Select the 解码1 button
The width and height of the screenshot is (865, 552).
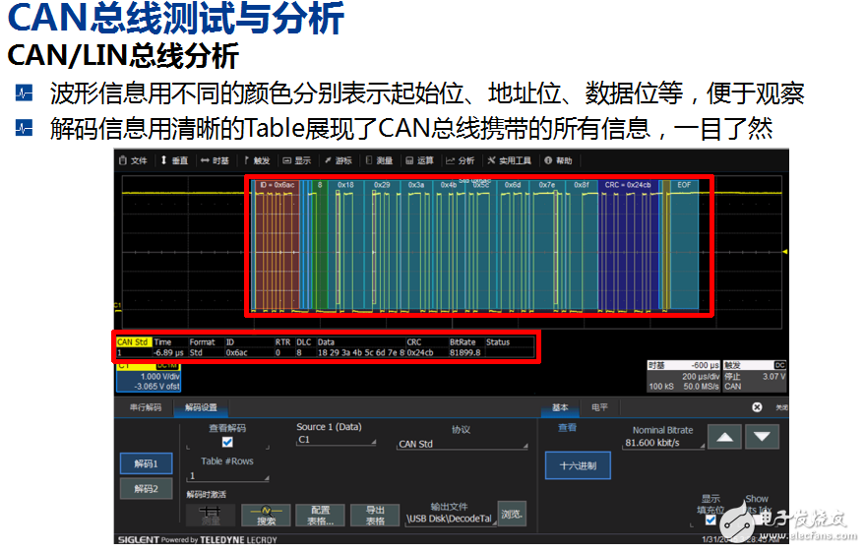pyautogui.click(x=147, y=463)
